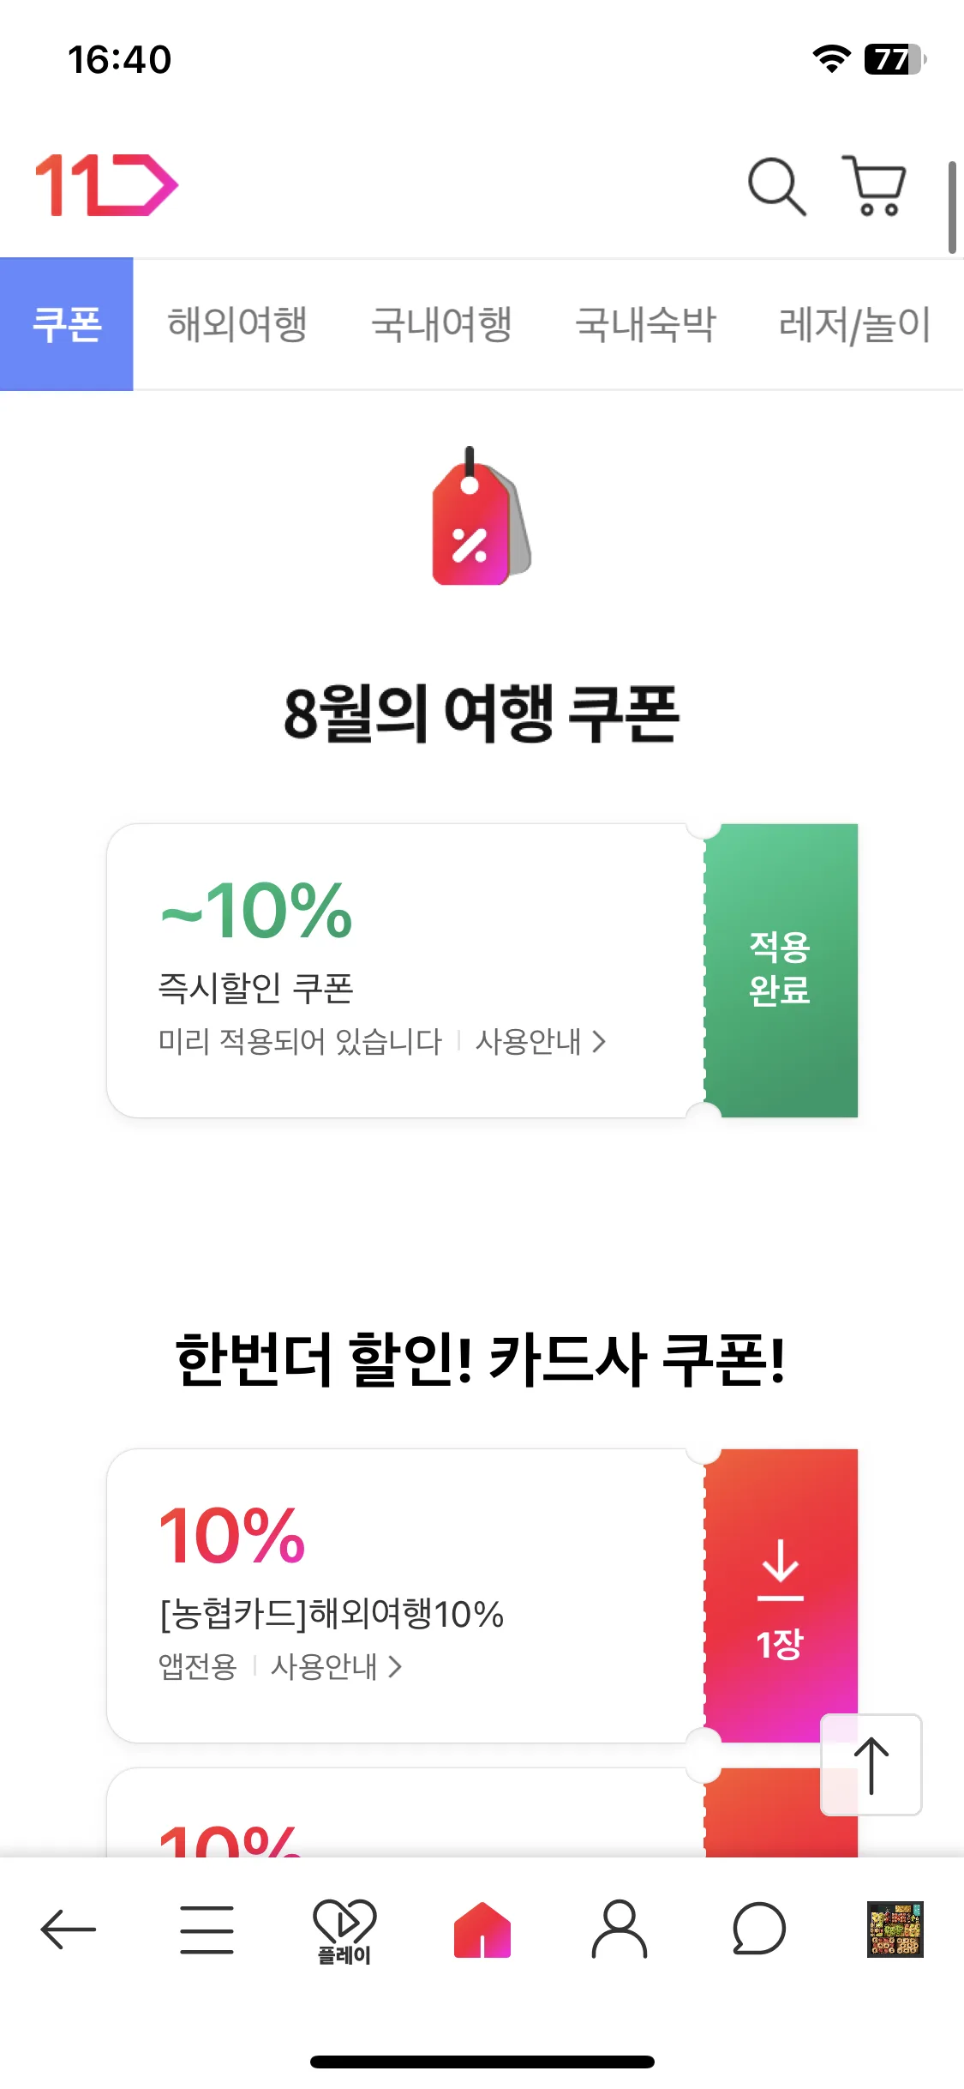Open the 레저/놀이 tab

click(854, 324)
